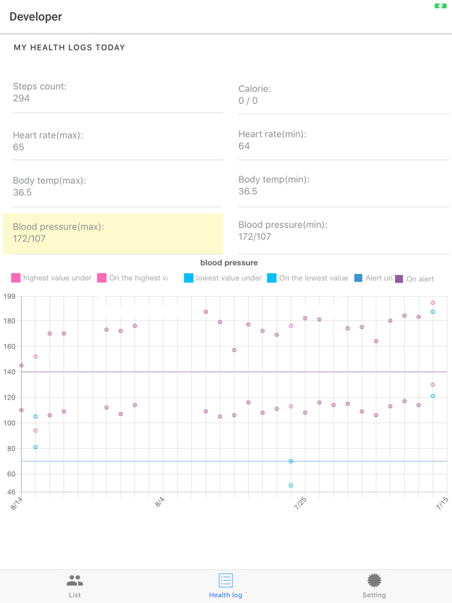Open the List tab people icon
Viewport: 452px width, 603px height.
tap(75, 580)
